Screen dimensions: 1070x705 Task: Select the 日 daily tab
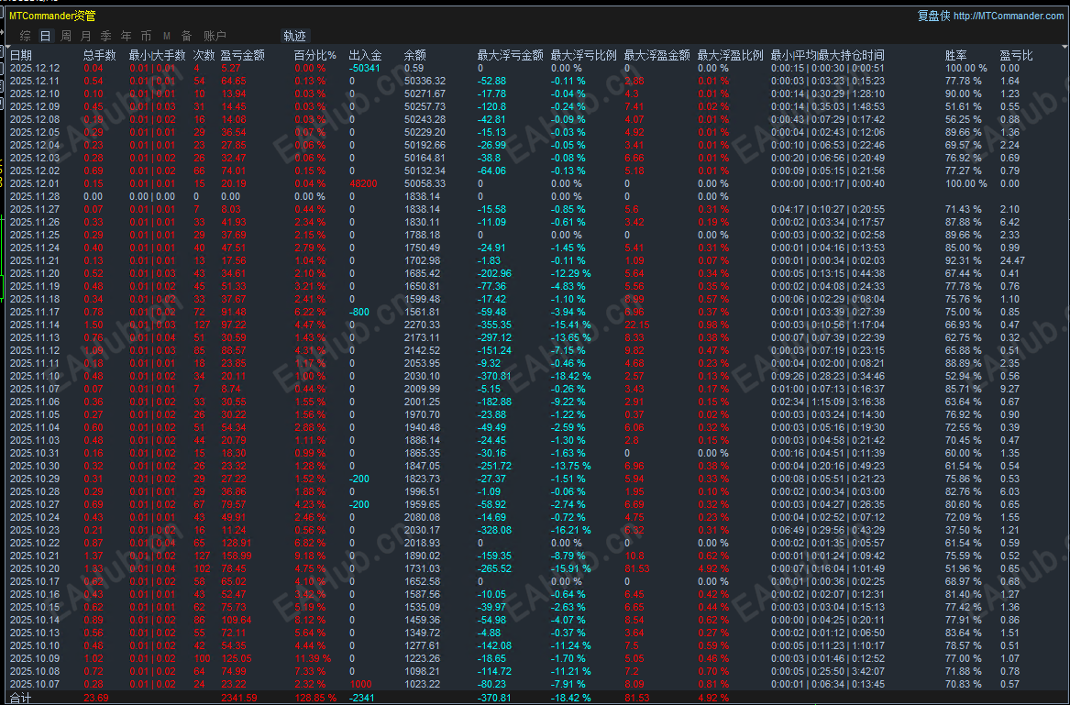point(45,36)
